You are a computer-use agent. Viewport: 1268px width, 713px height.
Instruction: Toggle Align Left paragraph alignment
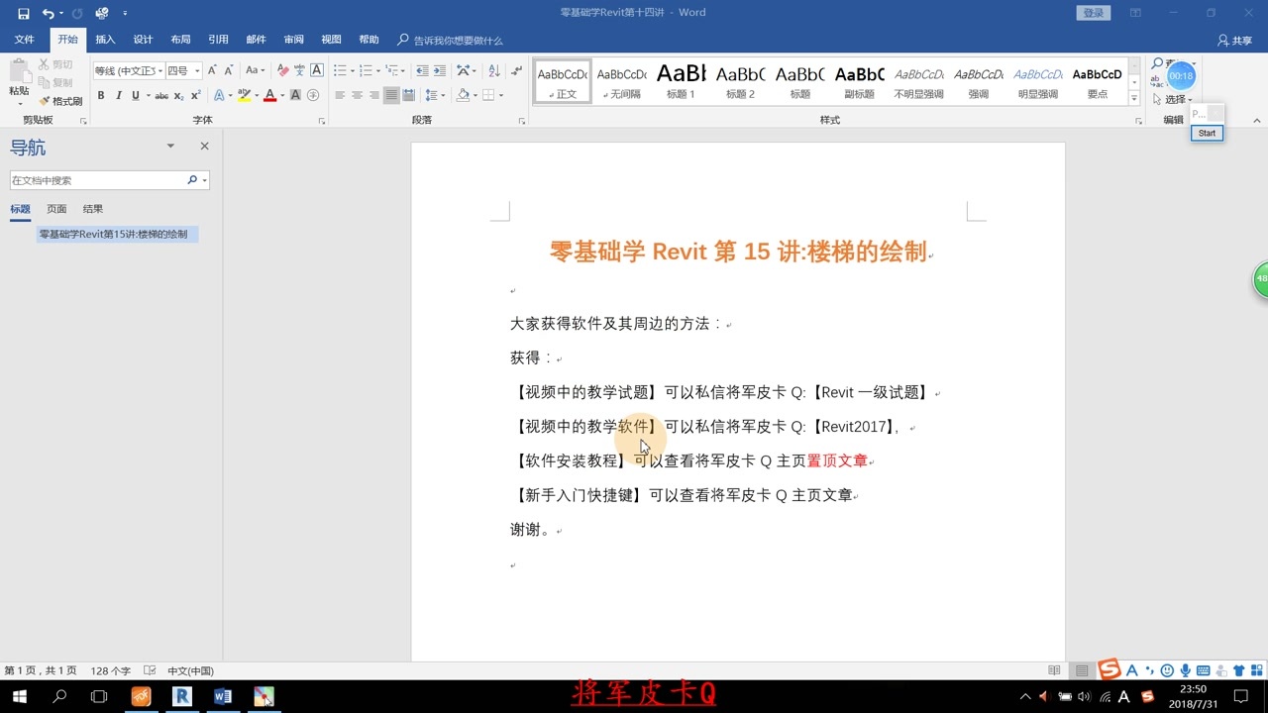tap(340, 96)
